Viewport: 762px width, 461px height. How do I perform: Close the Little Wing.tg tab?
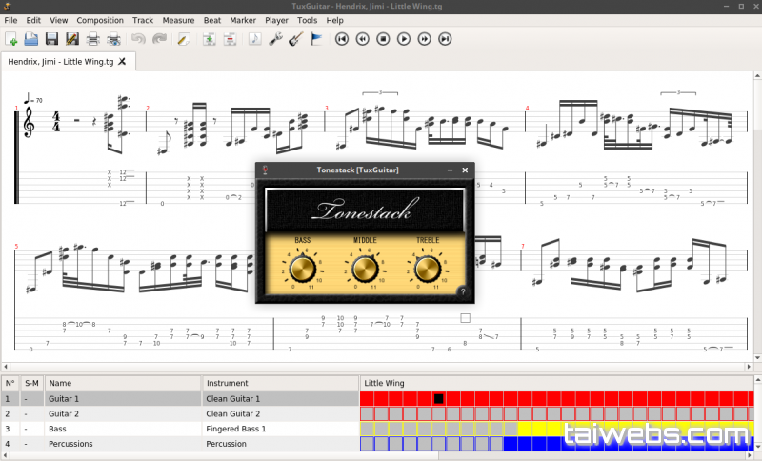coord(122,61)
